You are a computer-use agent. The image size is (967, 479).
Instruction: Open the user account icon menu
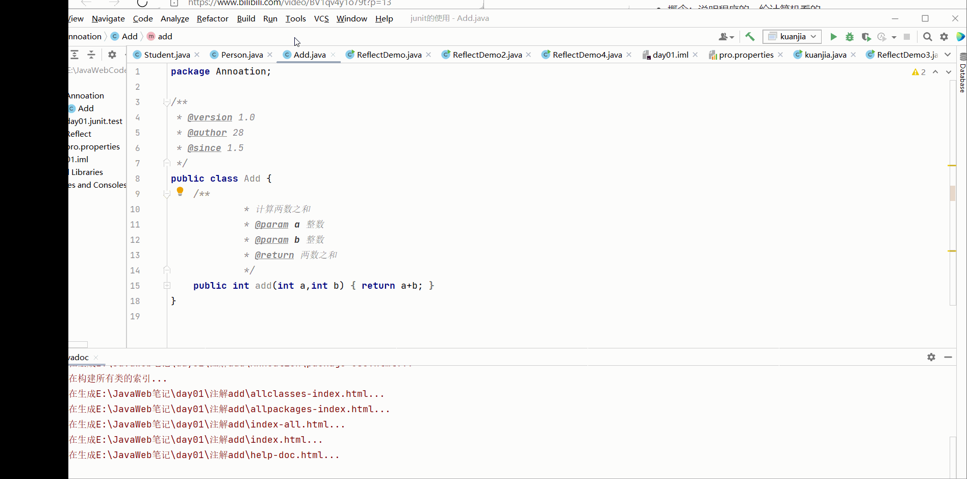(726, 37)
